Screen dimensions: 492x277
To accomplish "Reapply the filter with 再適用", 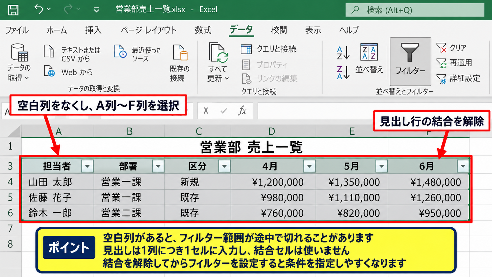I will point(454,63).
